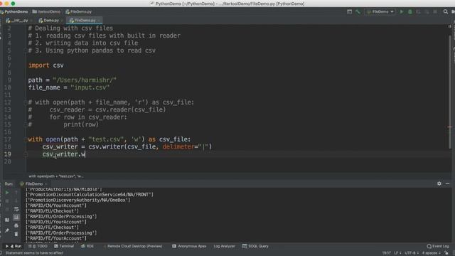Click ['RAPID/FE/OrderProcessing'] output line
Image resolution: width=455 pixels, height=256 pixels.
pos(61,233)
